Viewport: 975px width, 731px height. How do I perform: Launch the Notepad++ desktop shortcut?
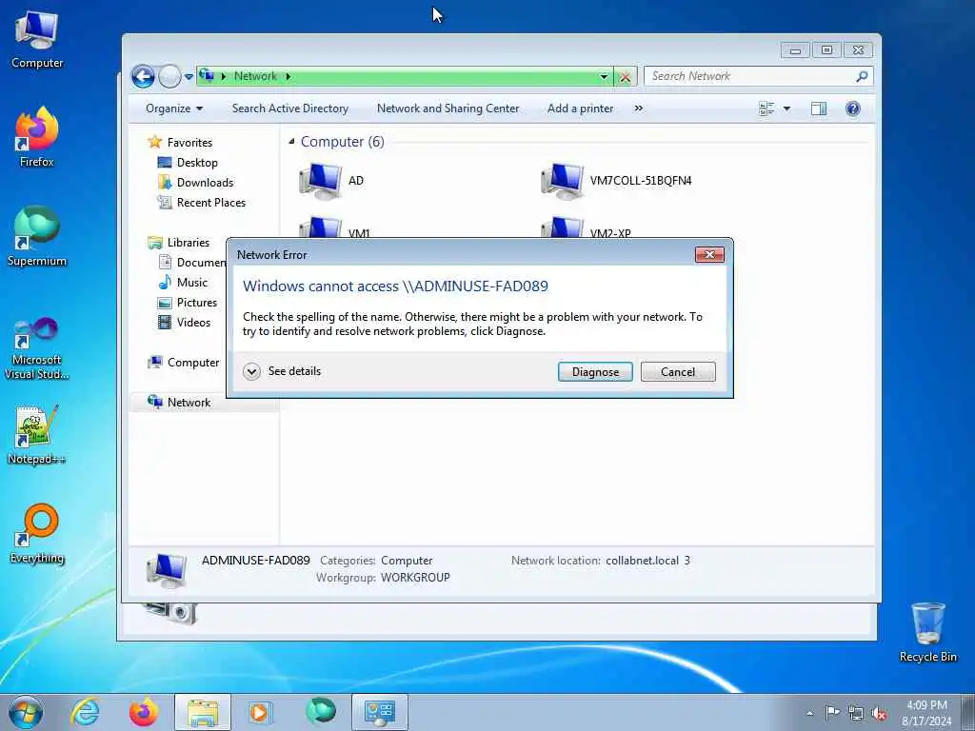[37, 435]
